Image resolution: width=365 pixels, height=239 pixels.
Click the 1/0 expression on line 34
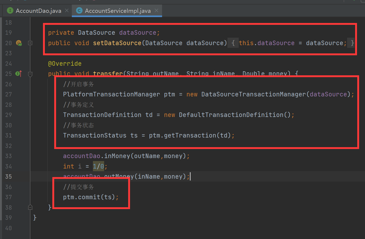[x=98, y=166]
